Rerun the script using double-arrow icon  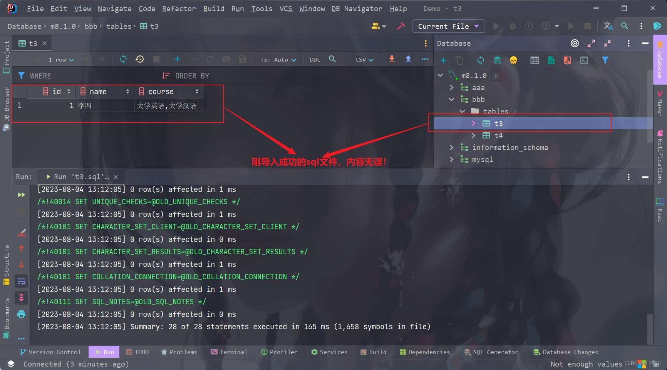pos(22,195)
